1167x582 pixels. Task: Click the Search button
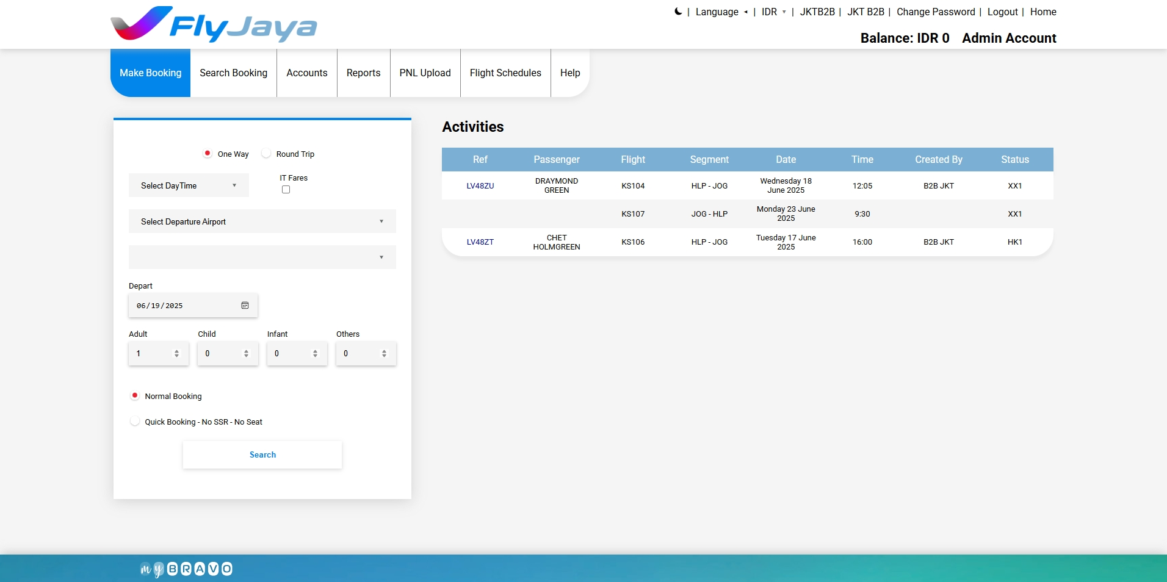tap(262, 455)
